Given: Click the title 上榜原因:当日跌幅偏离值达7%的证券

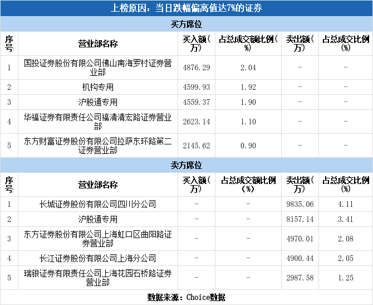Looking at the screenshot, I should tap(186, 8).
